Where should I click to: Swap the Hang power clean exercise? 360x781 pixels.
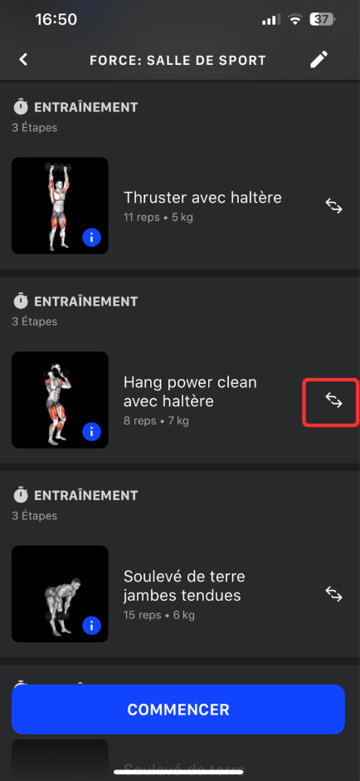[x=333, y=400]
